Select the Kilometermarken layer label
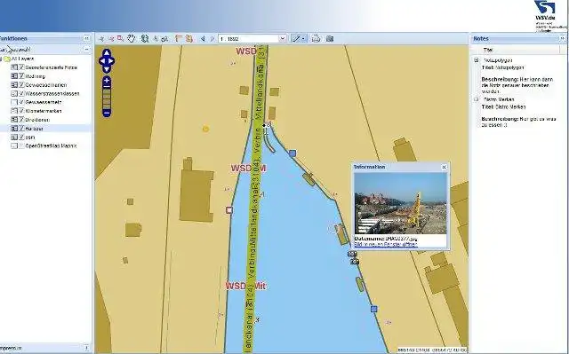Viewport: 569px width, 354px height. pyautogui.click(x=44, y=111)
